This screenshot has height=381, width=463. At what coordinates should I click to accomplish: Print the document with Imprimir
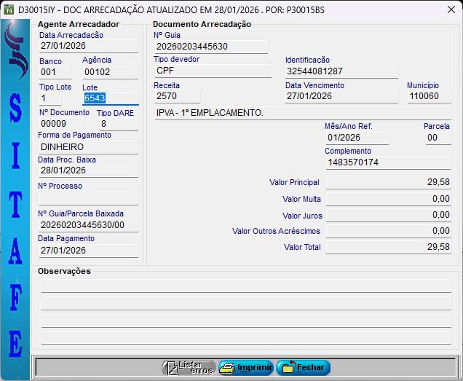[x=245, y=368]
